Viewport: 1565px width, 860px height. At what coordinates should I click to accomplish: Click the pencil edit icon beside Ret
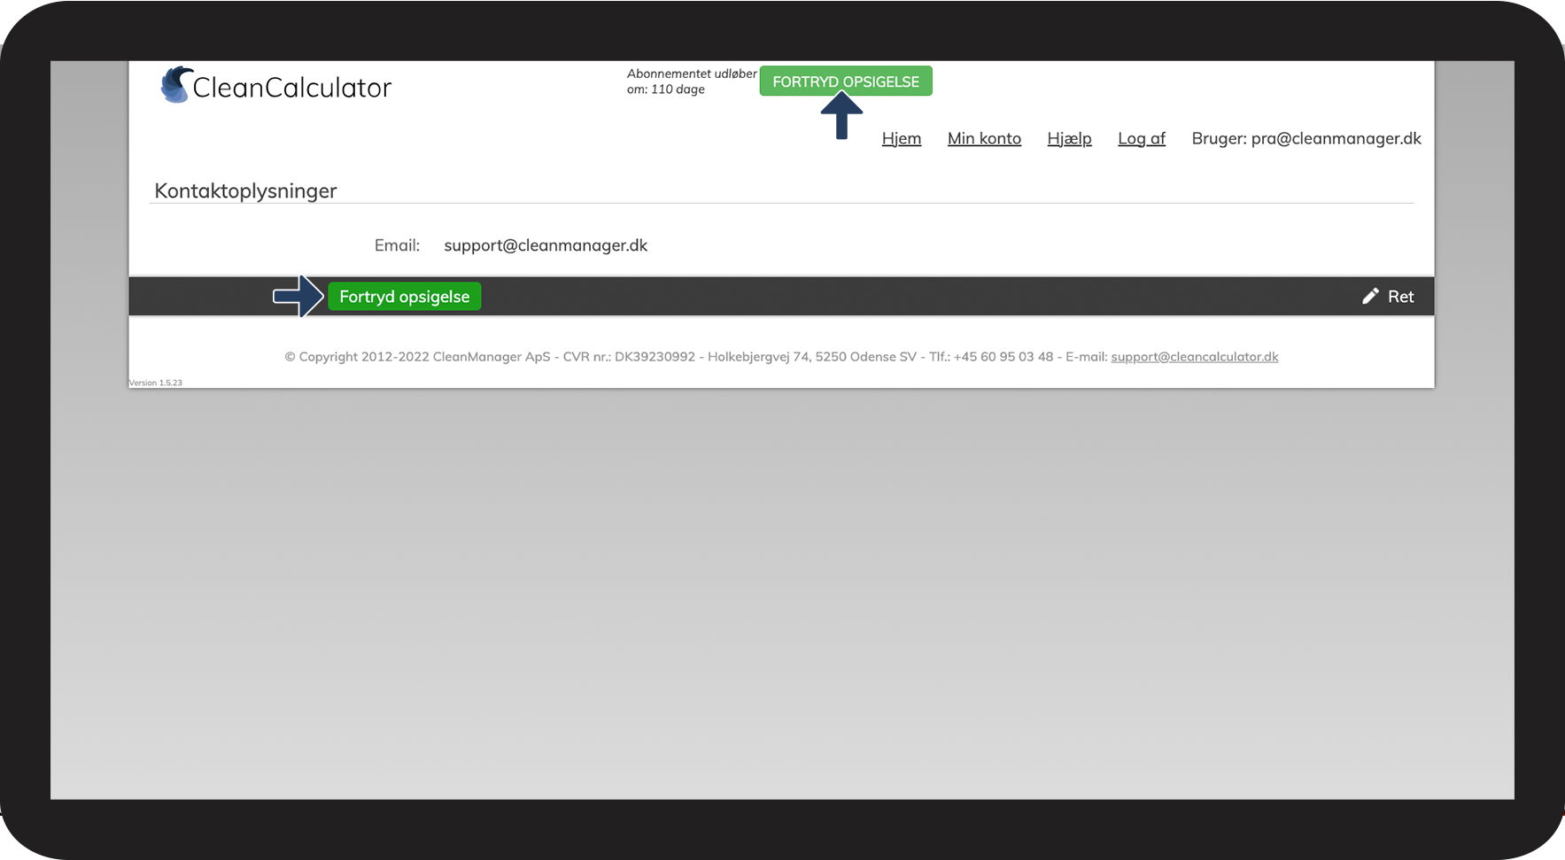1370,296
